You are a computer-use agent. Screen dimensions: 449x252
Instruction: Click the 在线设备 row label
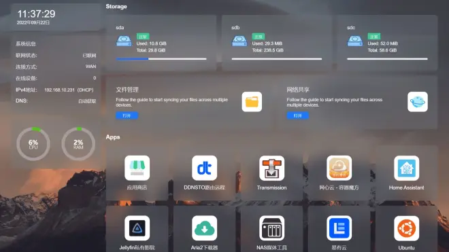[27, 78]
